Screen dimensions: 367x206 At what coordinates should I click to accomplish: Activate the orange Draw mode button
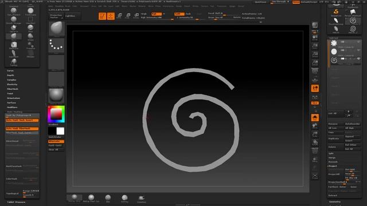coord(111,16)
